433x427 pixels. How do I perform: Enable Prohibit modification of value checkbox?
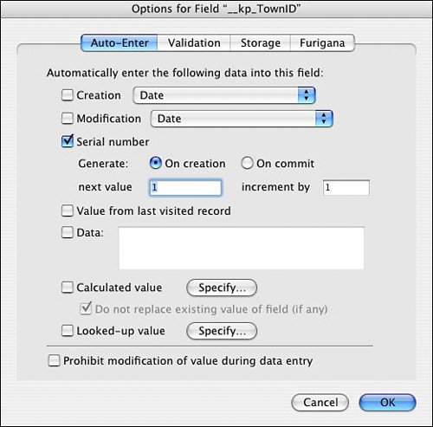pyautogui.click(x=54, y=360)
